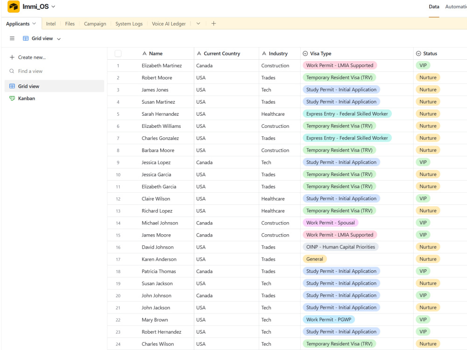Tick the select-all rows checkbox in header
467x350 pixels.
[118, 54]
